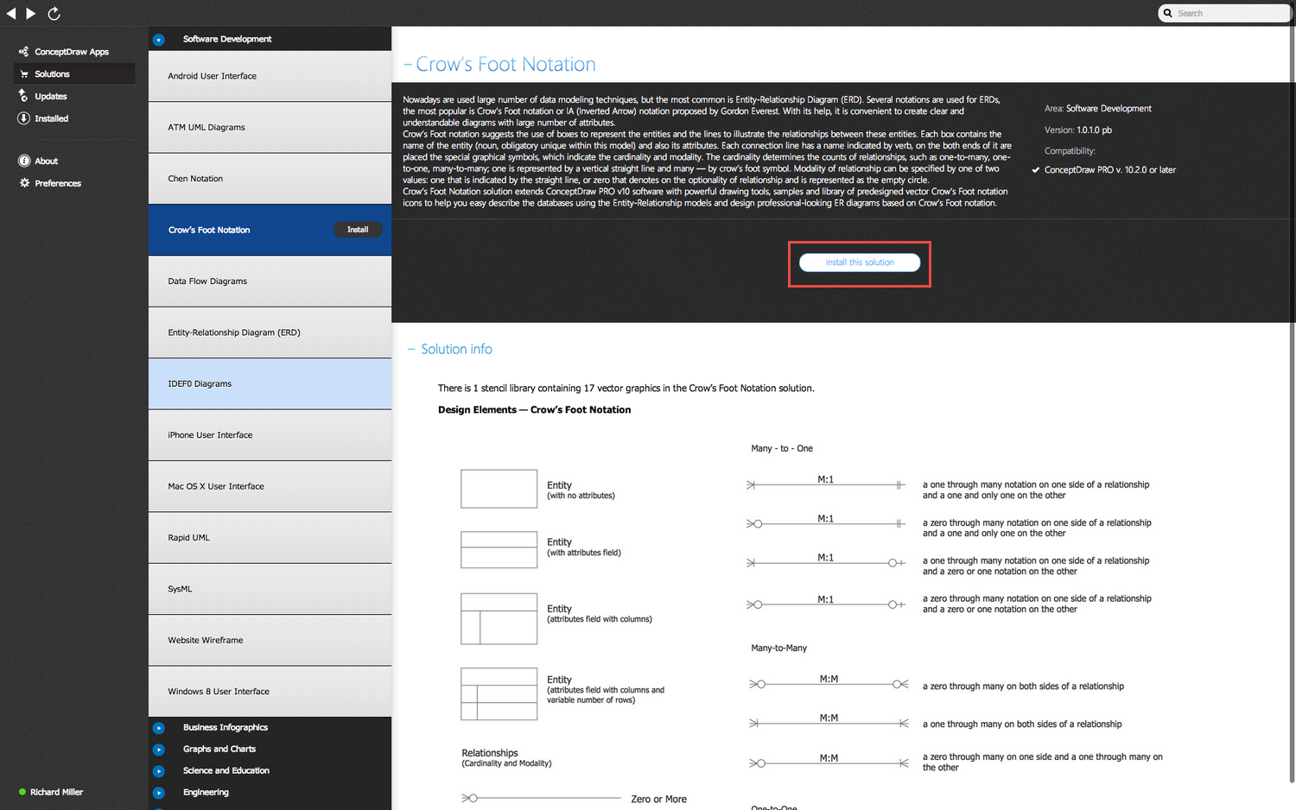Select ATM UML Diagrams solution
Screen dimensions: 1296x810
pos(270,127)
